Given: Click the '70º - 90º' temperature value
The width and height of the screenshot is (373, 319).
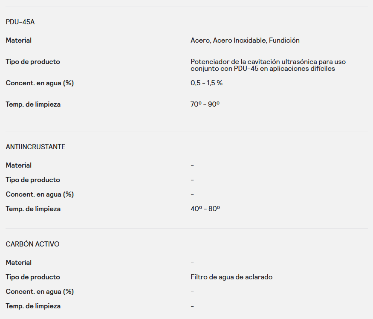Looking at the screenshot, I should point(205,104).
